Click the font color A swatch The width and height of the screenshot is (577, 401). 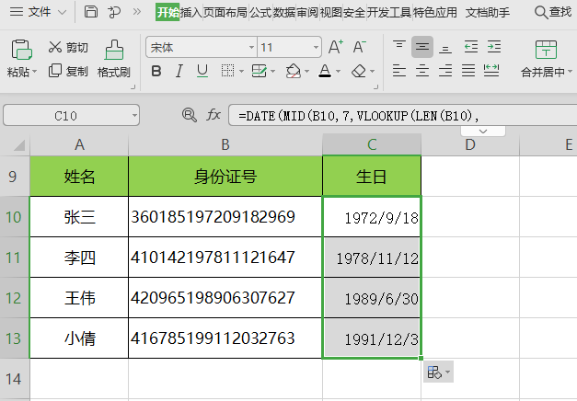coord(324,71)
